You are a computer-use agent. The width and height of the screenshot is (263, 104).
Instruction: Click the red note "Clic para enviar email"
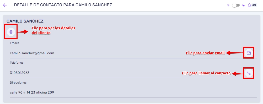[x=205, y=53]
